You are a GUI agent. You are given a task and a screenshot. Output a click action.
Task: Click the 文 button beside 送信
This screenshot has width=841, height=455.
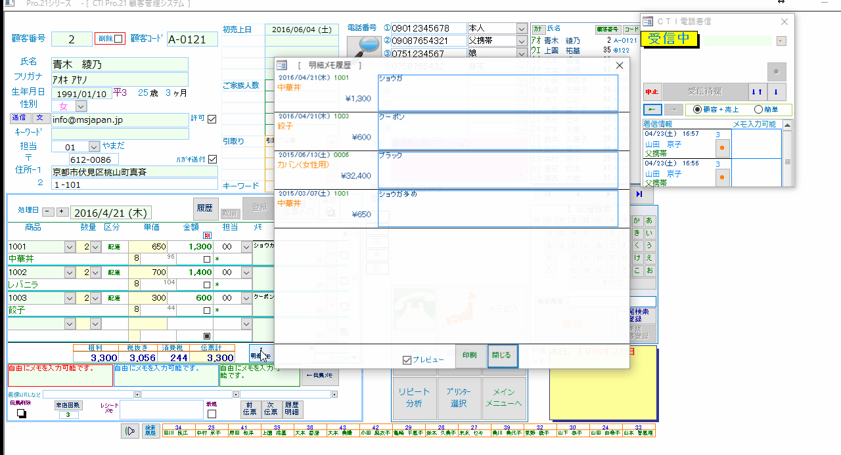pyautogui.click(x=40, y=118)
